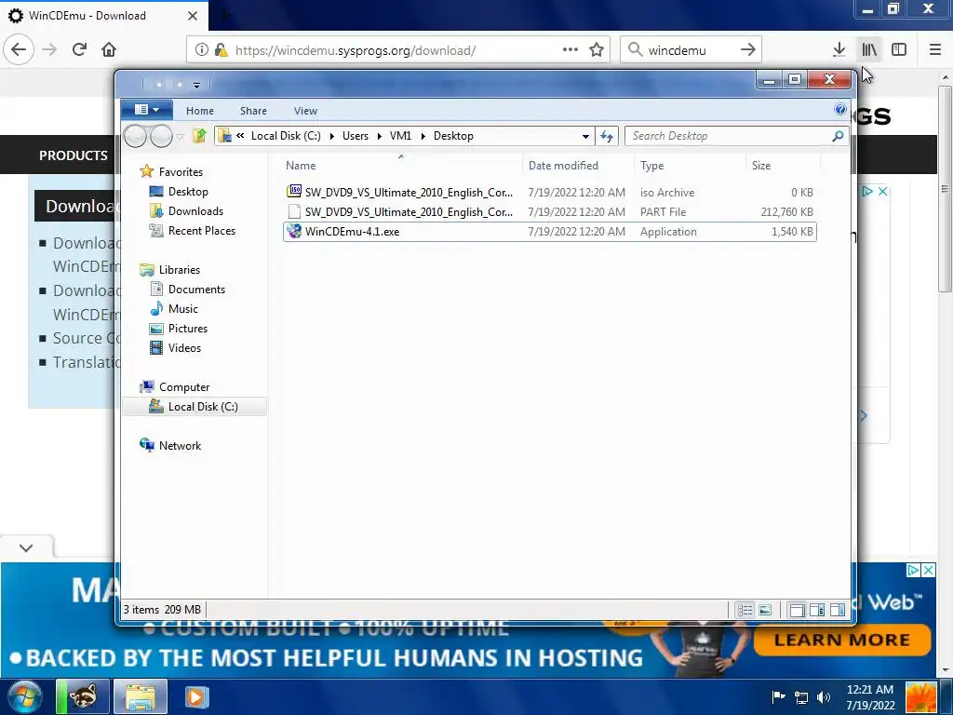
Task: Open Action Center flag tray icon
Action: pyautogui.click(x=778, y=696)
